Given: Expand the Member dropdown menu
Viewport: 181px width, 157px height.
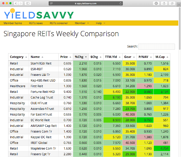Looking at the screenshot, I should 82,23.
